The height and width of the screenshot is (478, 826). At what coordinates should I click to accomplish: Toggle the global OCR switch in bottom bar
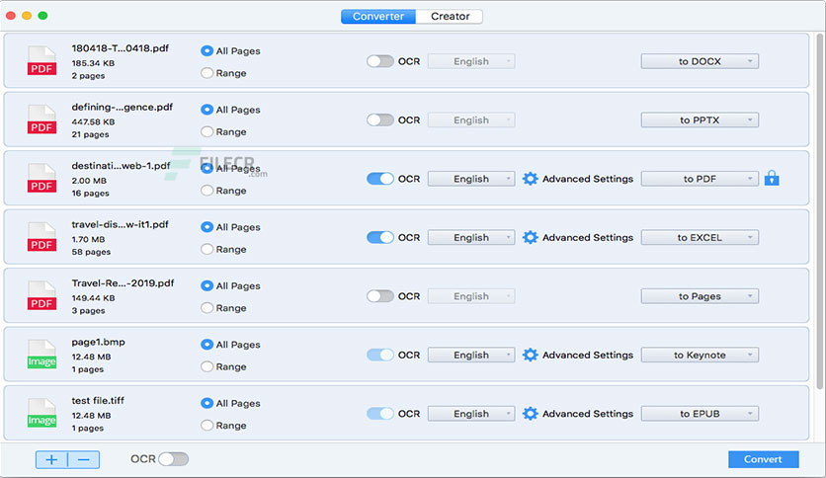[174, 459]
